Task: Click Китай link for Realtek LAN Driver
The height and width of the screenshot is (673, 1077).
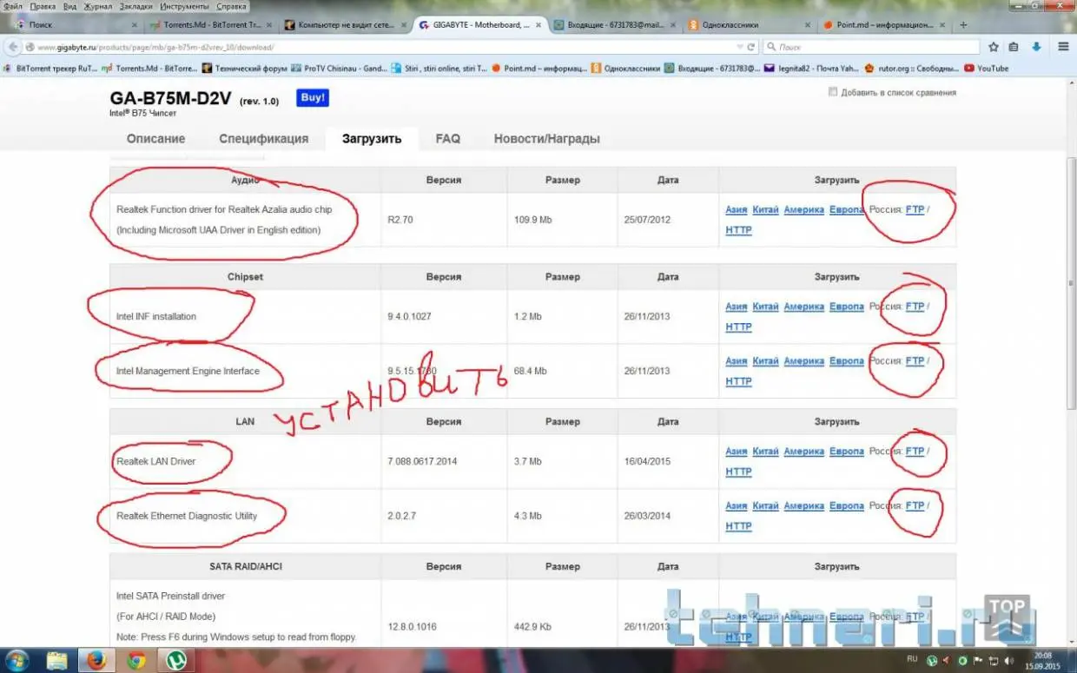Action: point(765,451)
